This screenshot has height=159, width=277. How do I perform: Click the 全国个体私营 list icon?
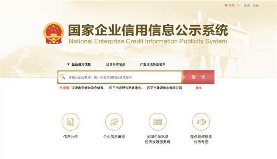[x=158, y=122]
